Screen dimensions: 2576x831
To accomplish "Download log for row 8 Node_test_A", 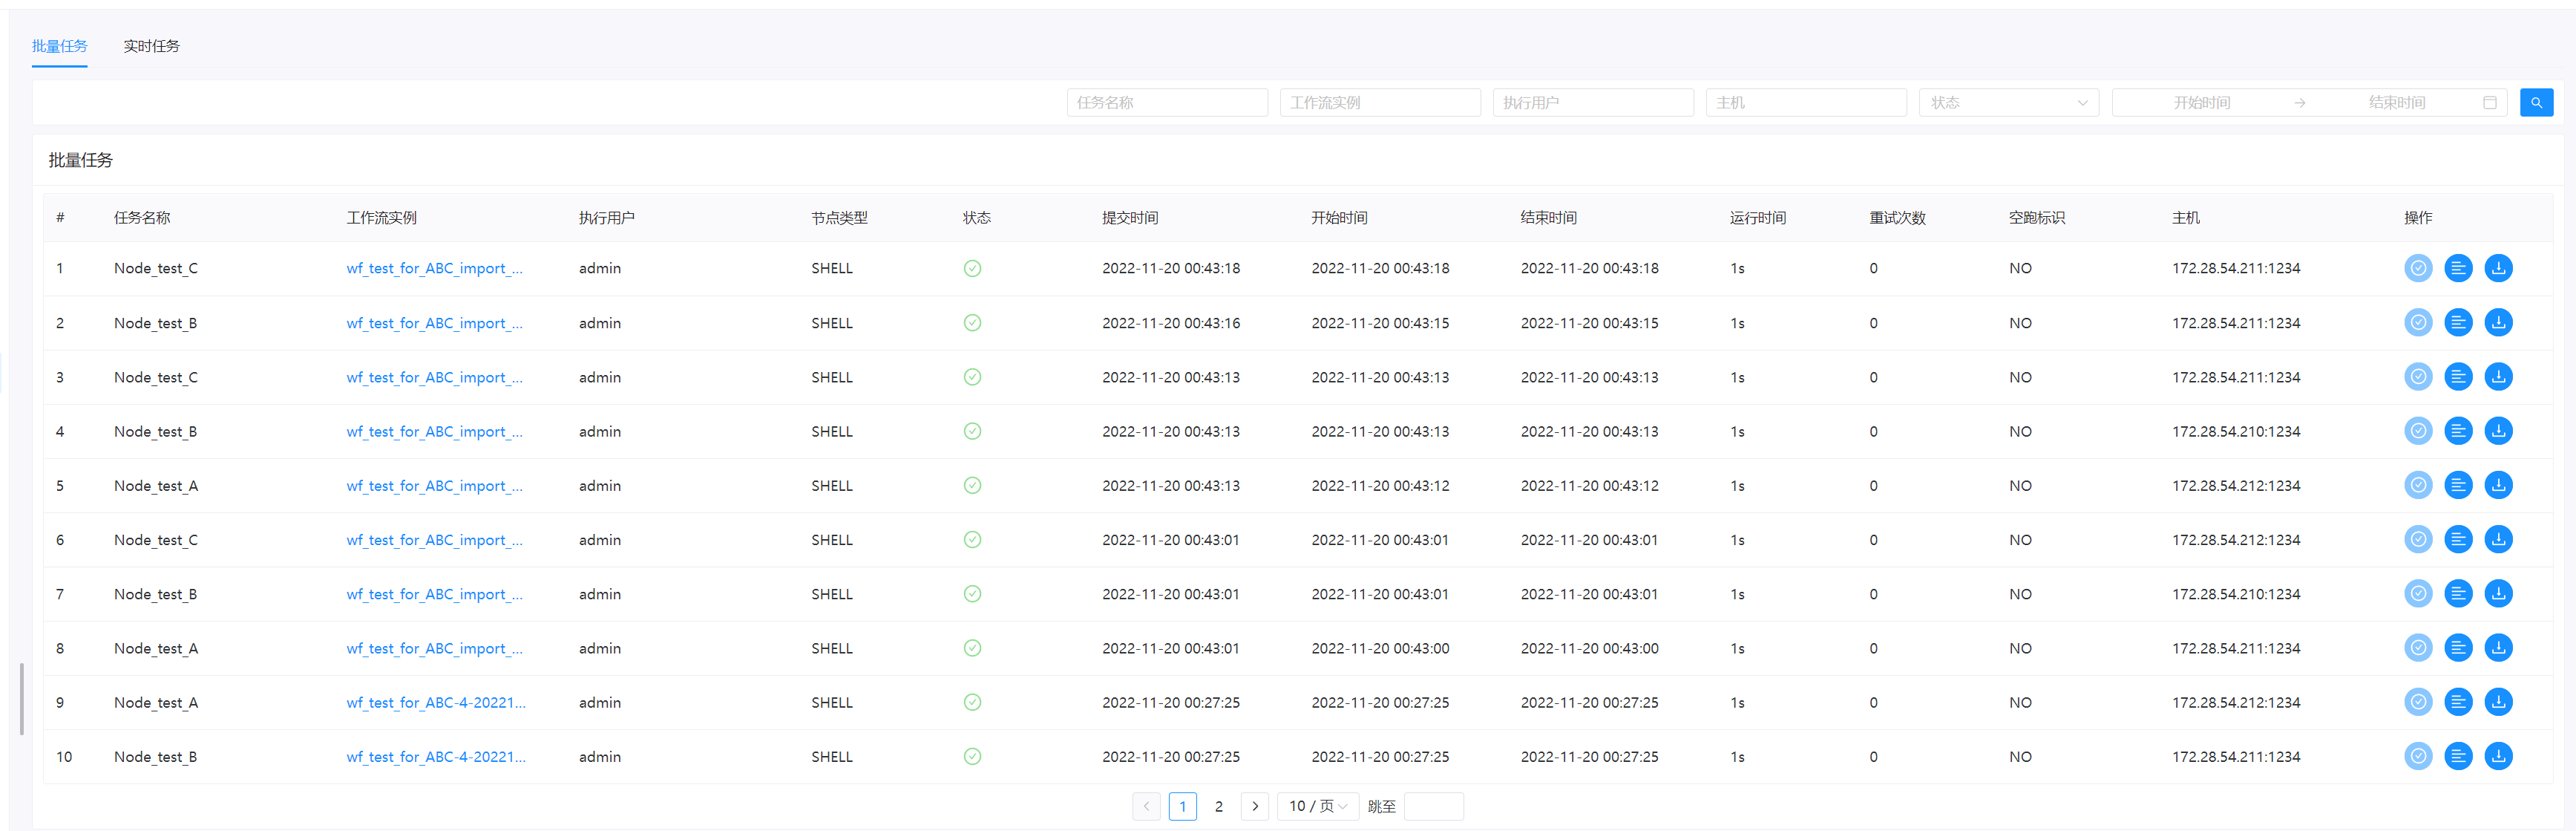I will click(2498, 648).
